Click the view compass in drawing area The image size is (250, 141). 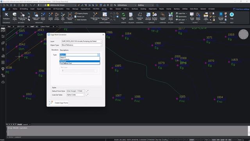(x=243, y=34)
